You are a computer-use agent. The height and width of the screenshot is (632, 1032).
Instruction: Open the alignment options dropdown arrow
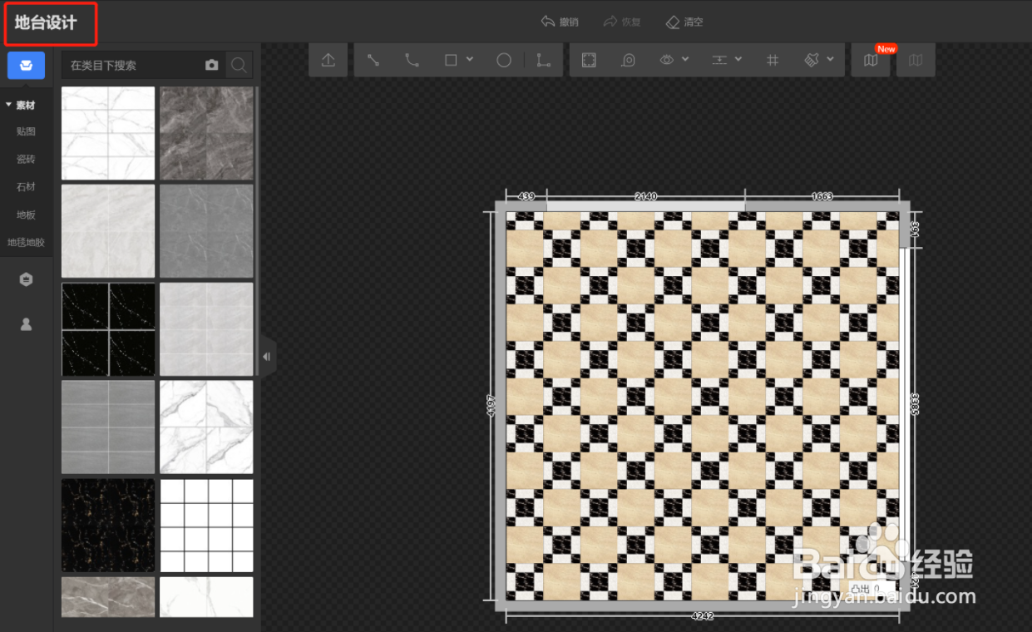[x=738, y=60]
